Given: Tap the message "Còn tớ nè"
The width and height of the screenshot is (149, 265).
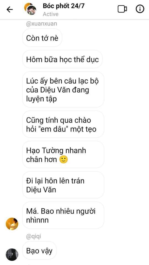Looking at the screenshot, I should 42,38.
